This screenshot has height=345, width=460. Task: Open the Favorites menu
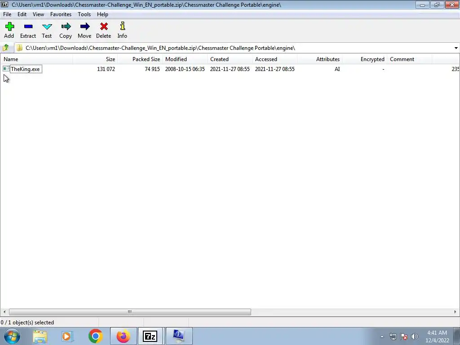coord(61,14)
